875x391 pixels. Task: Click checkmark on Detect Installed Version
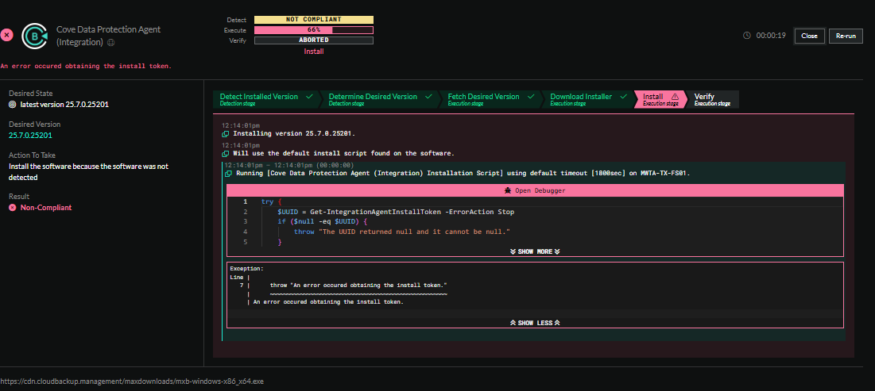pos(309,96)
